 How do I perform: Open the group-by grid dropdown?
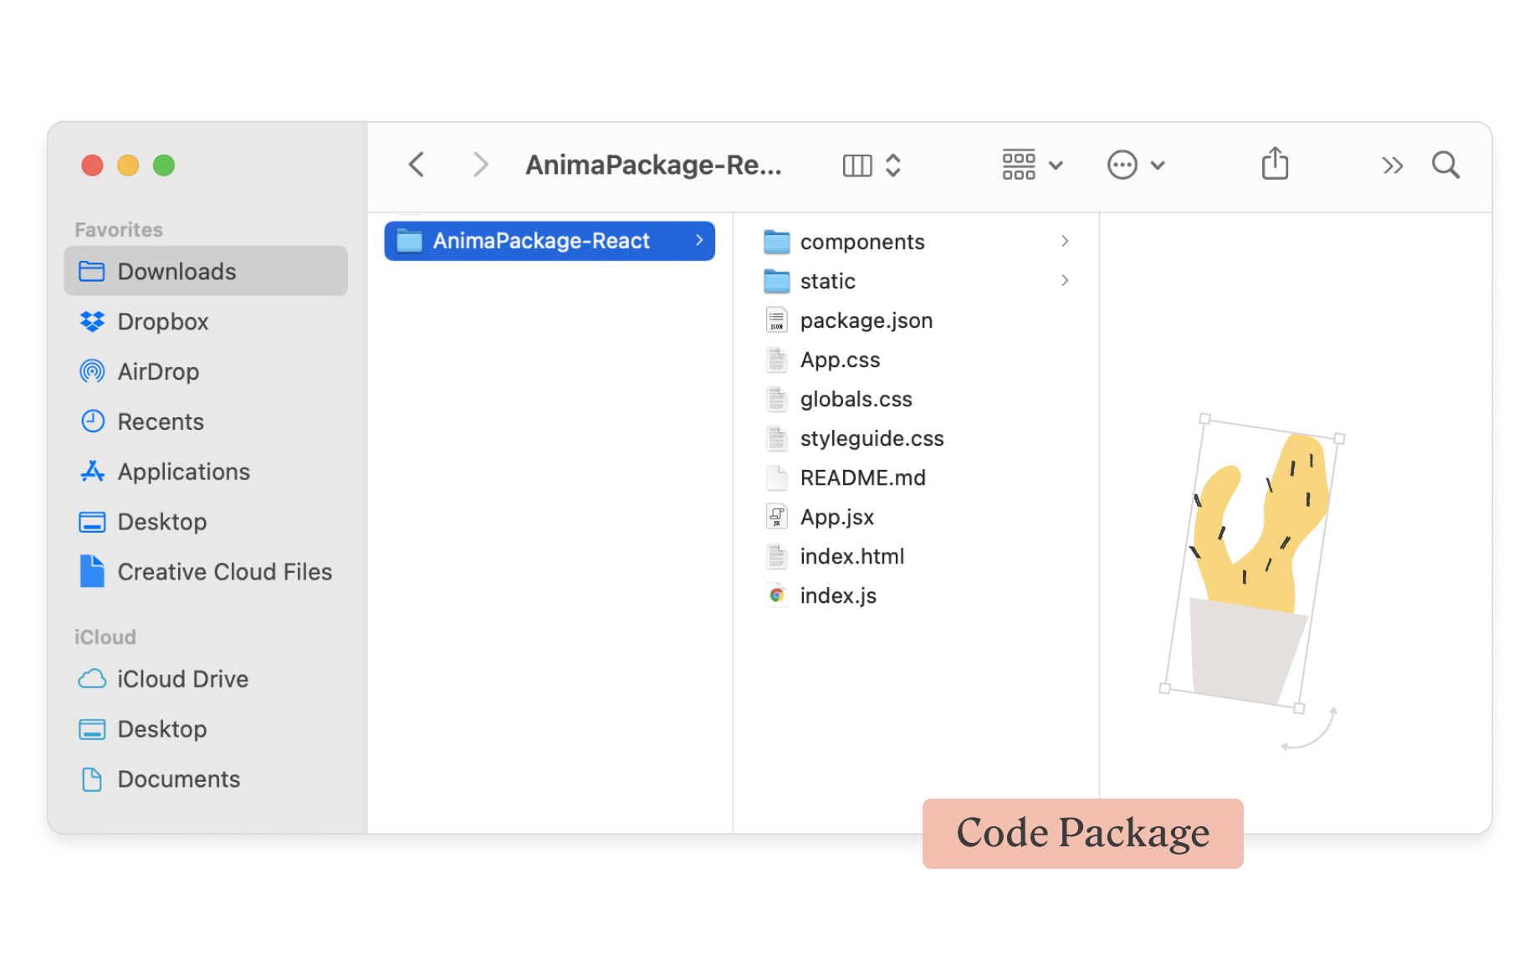[x=1031, y=165]
